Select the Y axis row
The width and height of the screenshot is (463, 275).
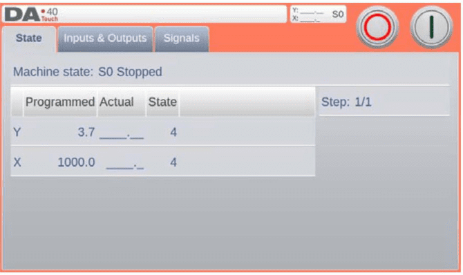click(x=162, y=132)
